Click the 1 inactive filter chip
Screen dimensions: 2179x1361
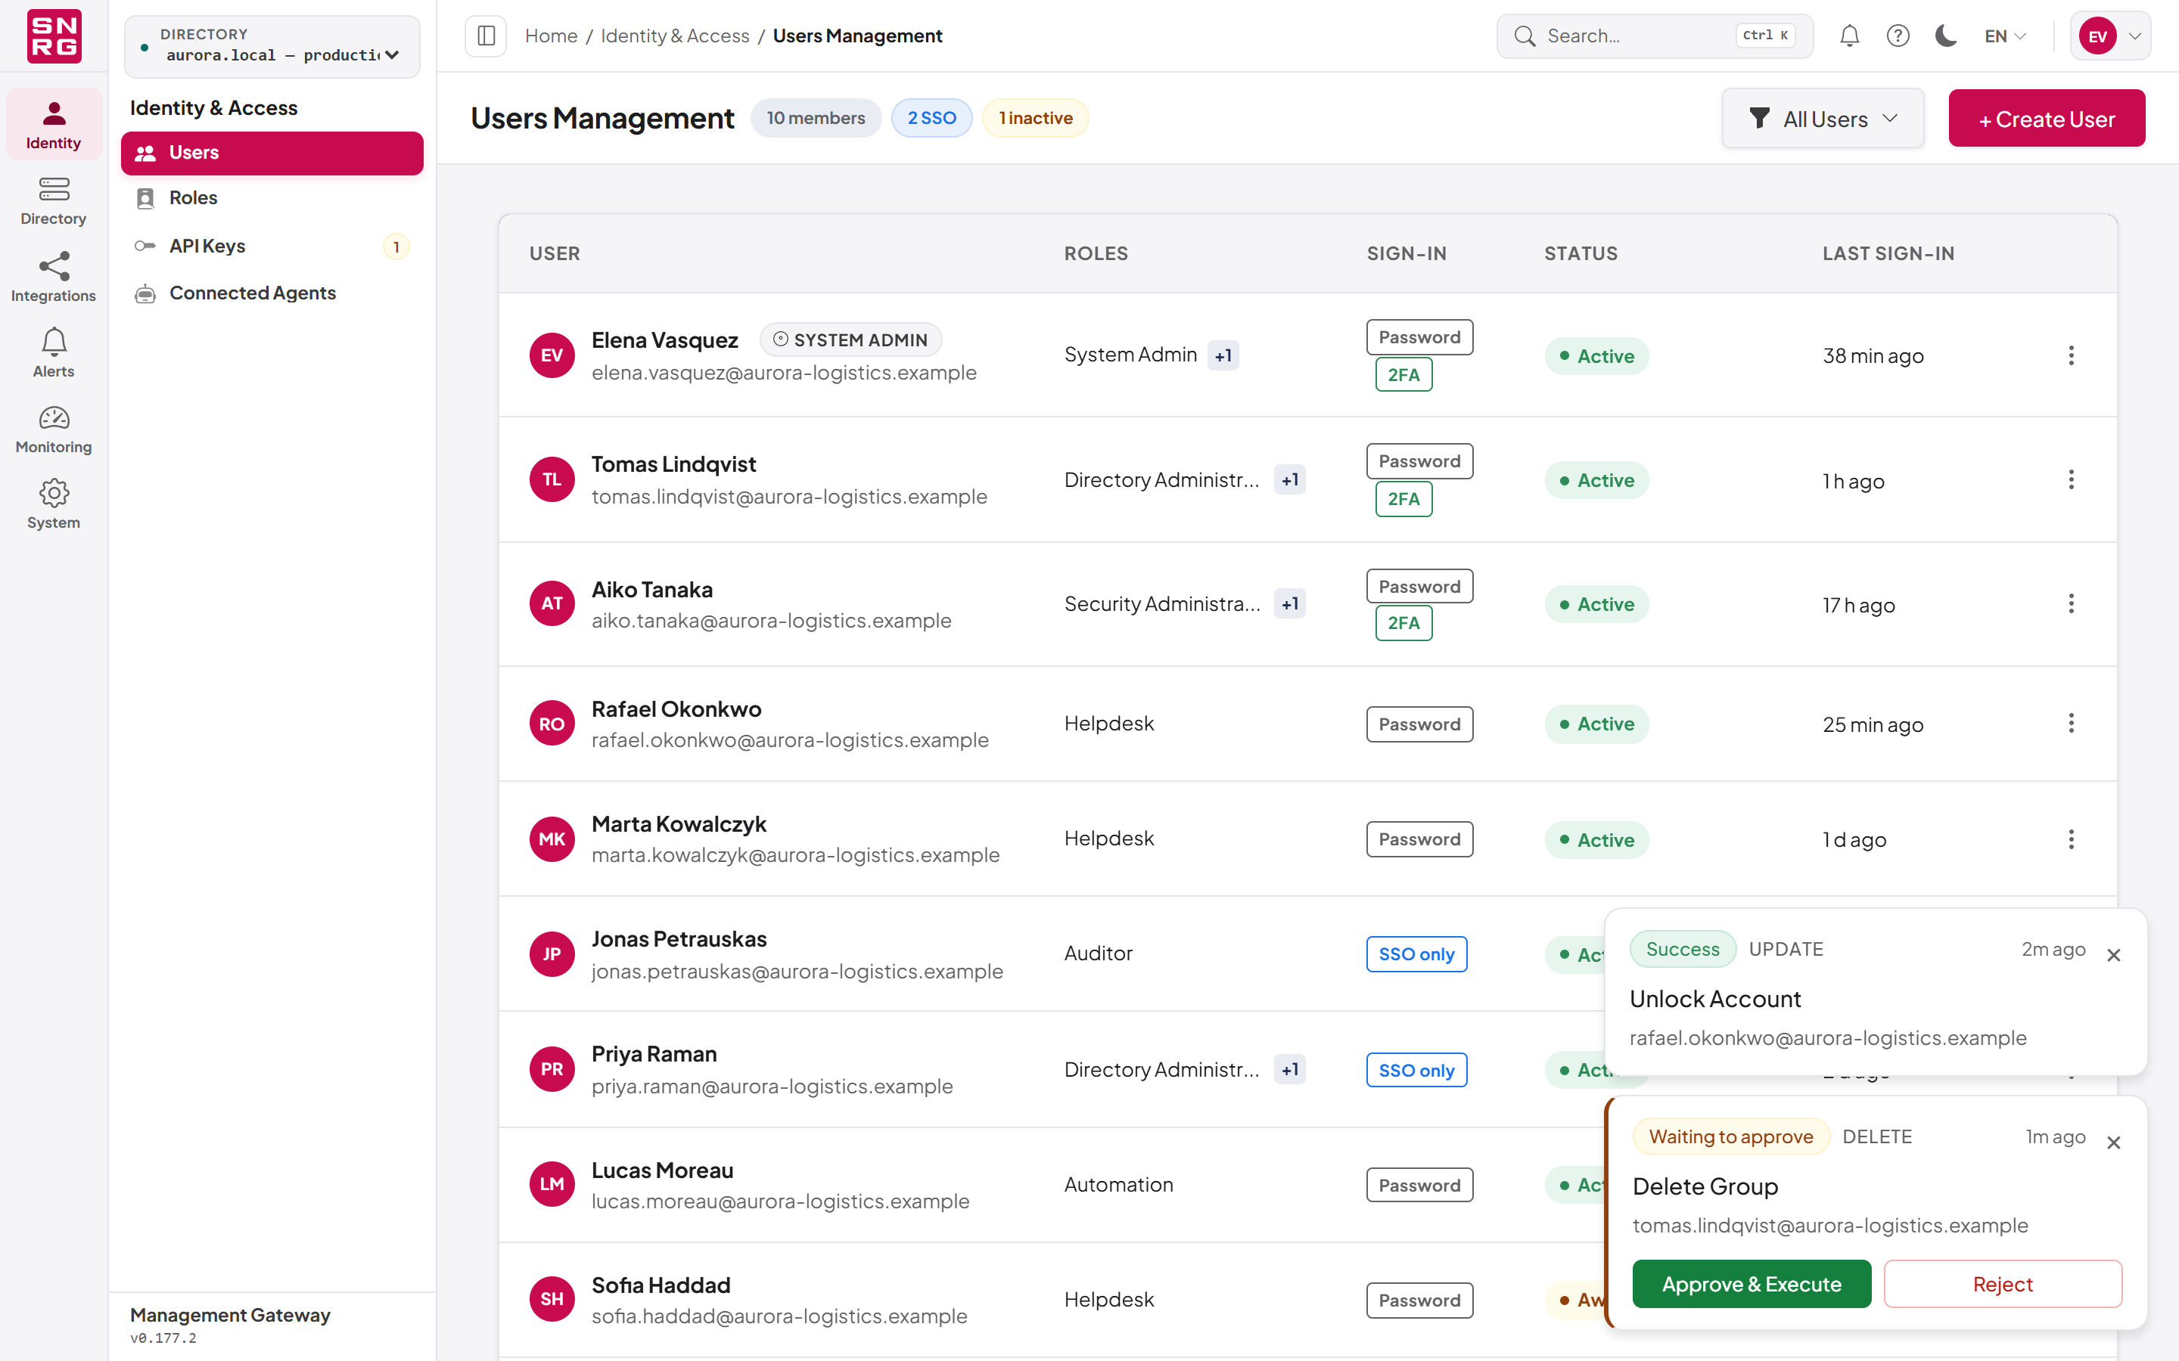(x=1036, y=118)
